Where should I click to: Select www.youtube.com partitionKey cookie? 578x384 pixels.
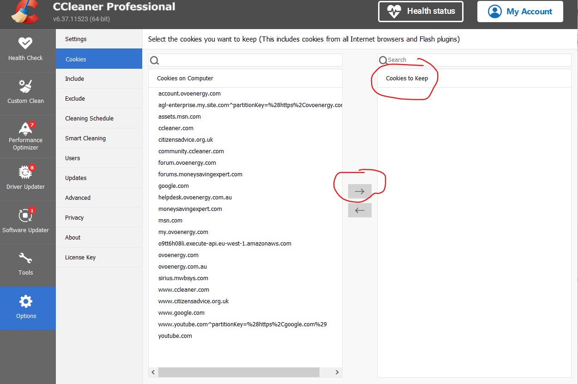(242, 324)
